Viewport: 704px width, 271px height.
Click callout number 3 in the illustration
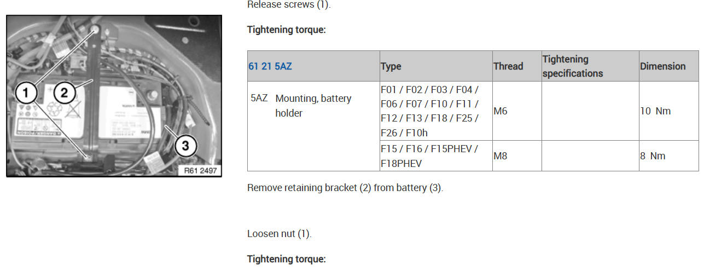[x=185, y=146]
